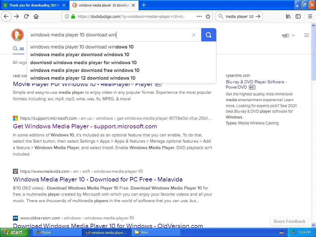Select the All results tab
This screenshot has height=237, width=316.
coord(18,49)
